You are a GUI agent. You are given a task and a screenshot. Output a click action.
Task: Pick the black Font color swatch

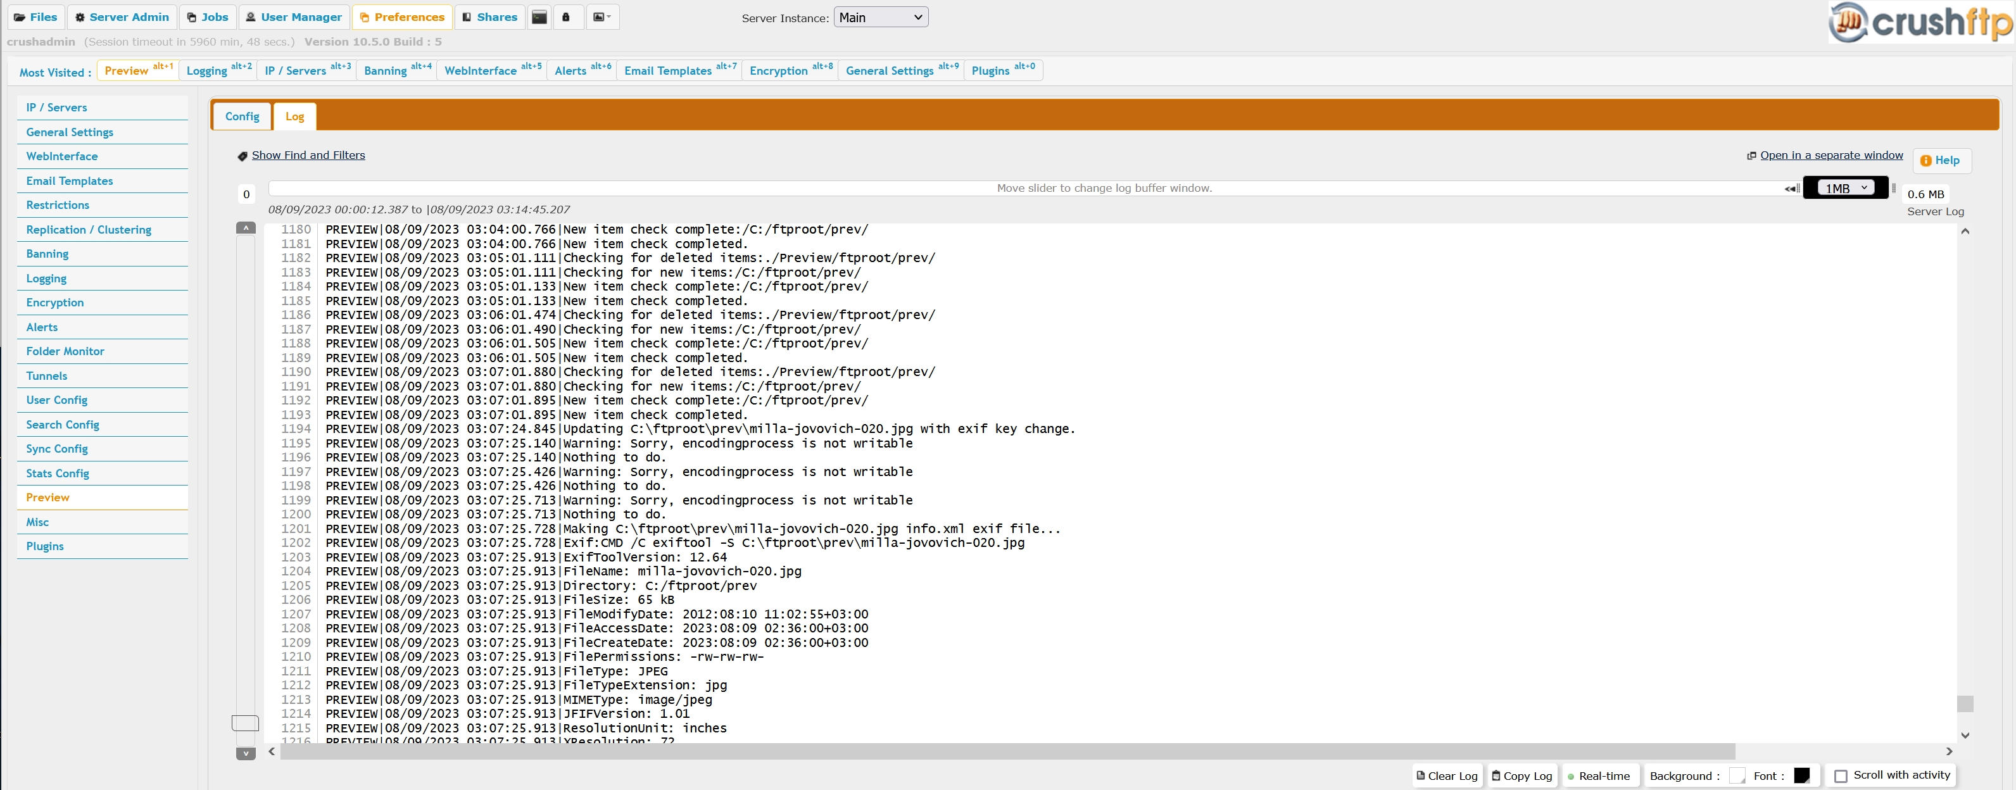[x=1801, y=776]
